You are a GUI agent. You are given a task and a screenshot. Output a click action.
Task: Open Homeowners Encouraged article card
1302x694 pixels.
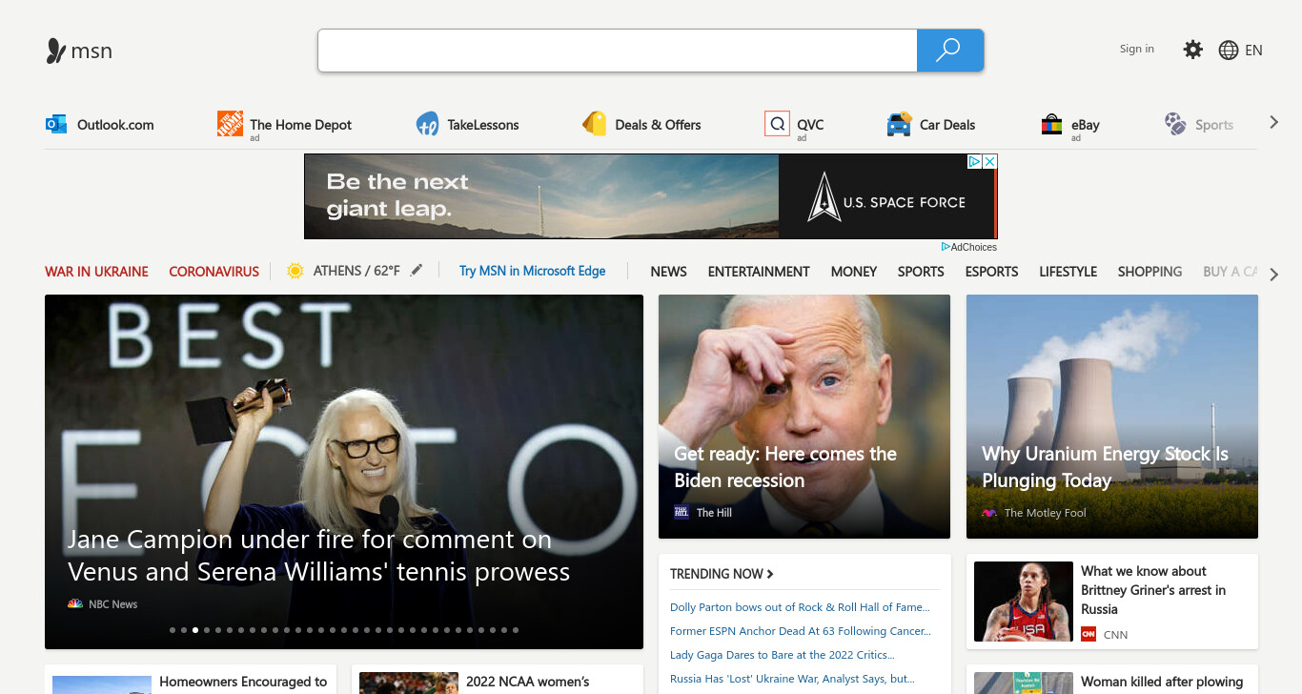coord(191,680)
